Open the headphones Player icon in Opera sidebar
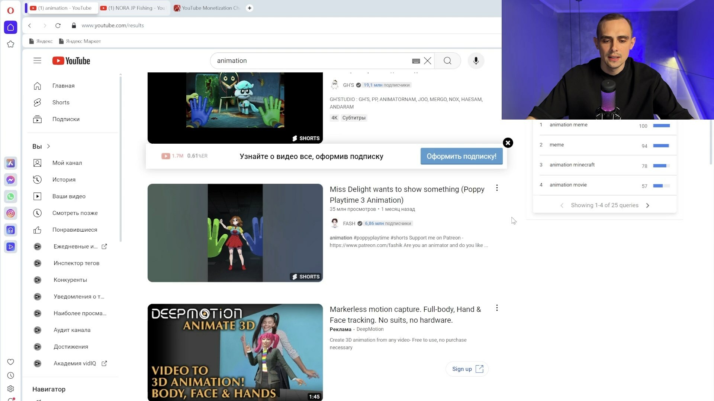This screenshot has width=714, height=401. coord(10,230)
